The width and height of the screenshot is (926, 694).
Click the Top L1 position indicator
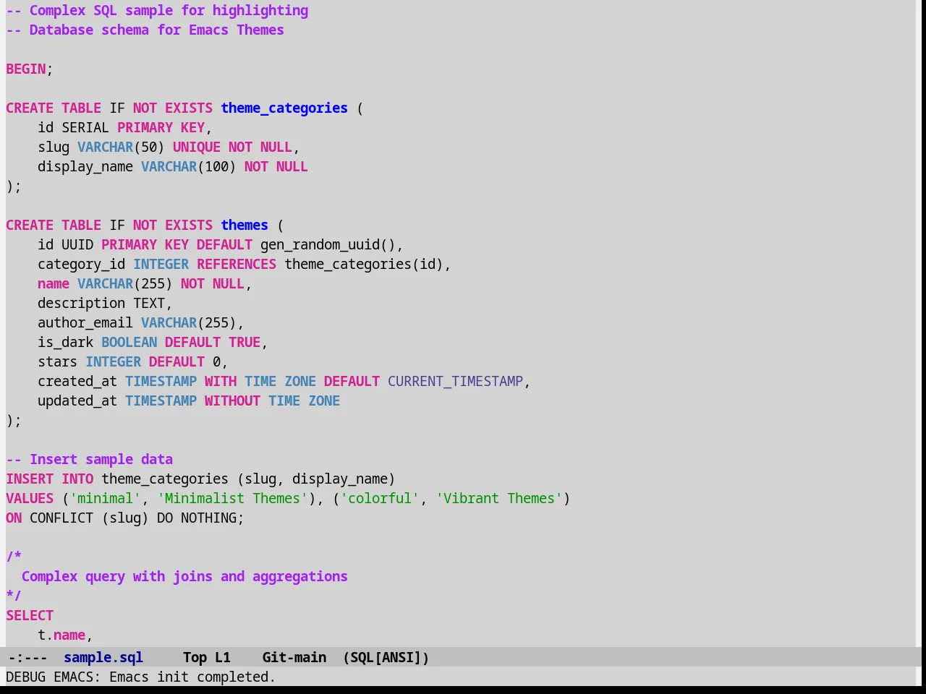207,657
